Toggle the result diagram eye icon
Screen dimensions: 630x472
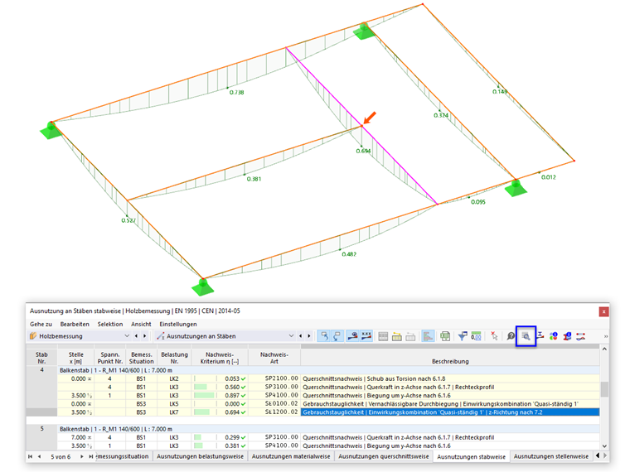point(353,336)
